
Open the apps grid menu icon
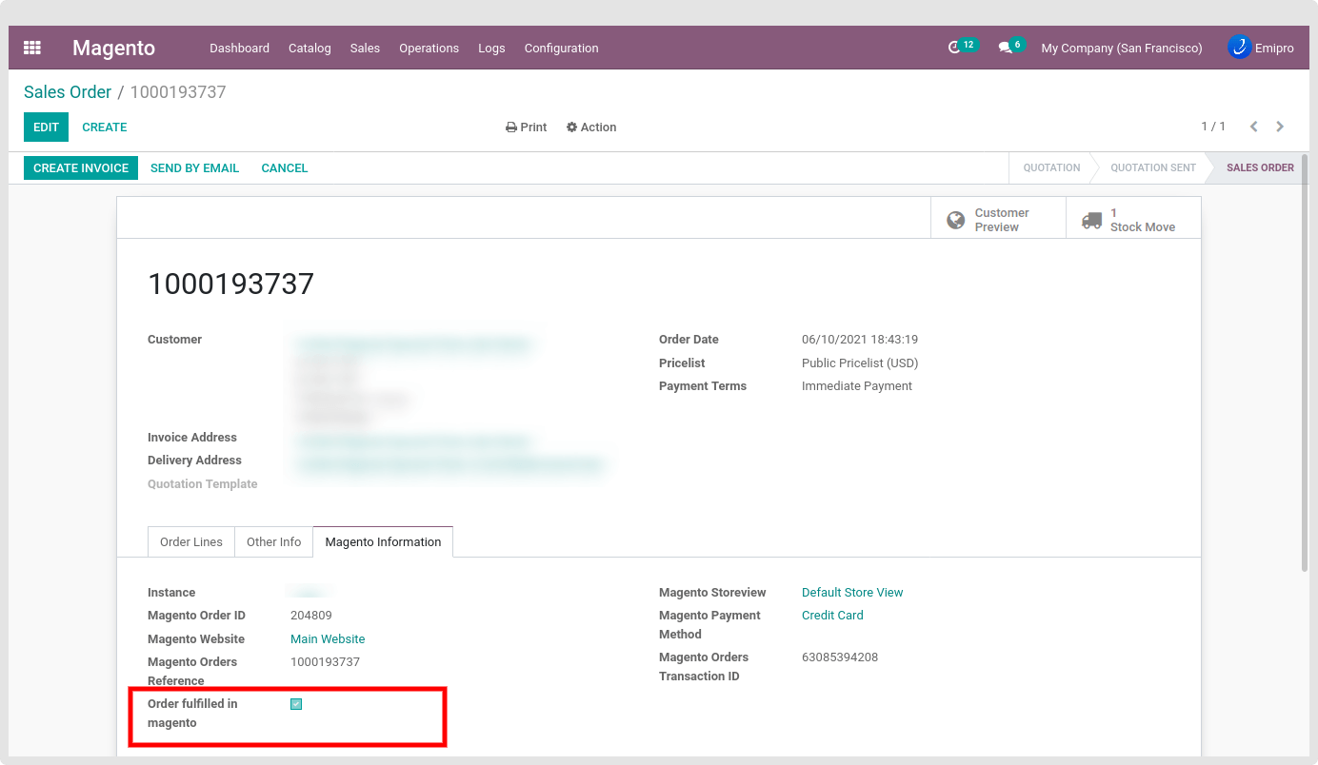(x=32, y=48)
